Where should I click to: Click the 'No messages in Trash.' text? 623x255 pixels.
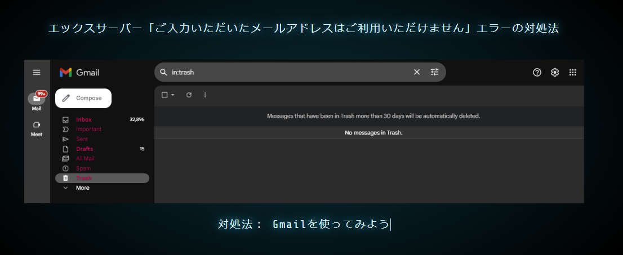373,133
